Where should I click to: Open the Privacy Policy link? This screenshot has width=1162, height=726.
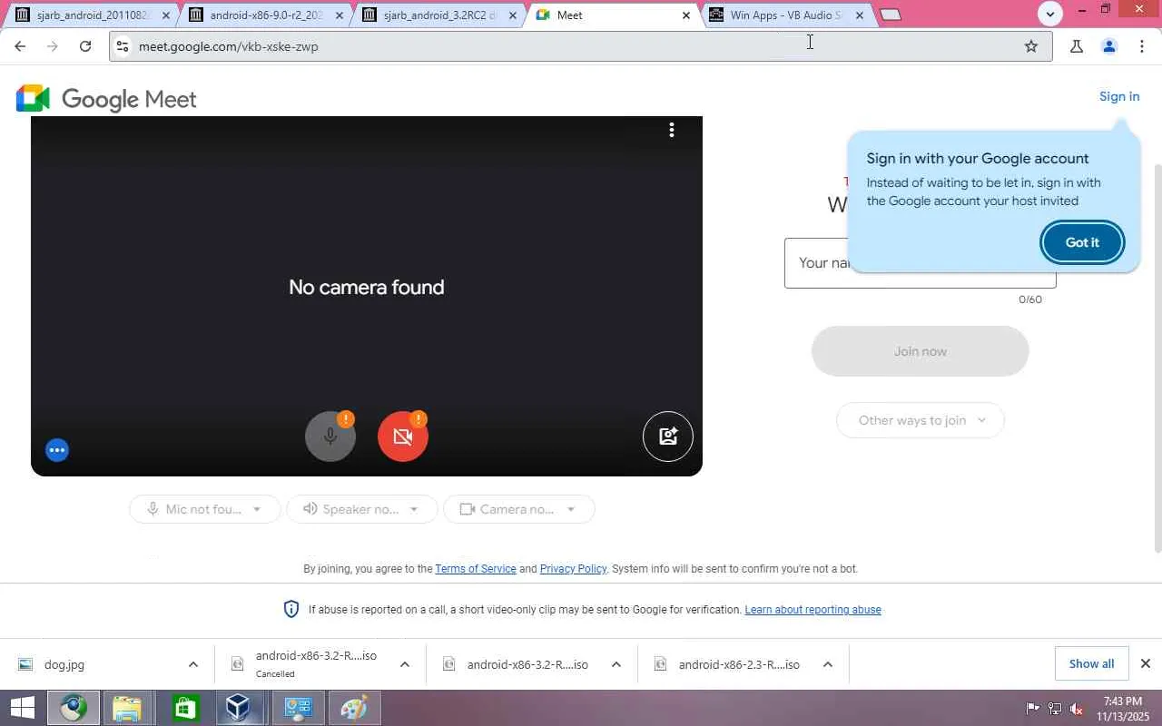click(573, 569)
